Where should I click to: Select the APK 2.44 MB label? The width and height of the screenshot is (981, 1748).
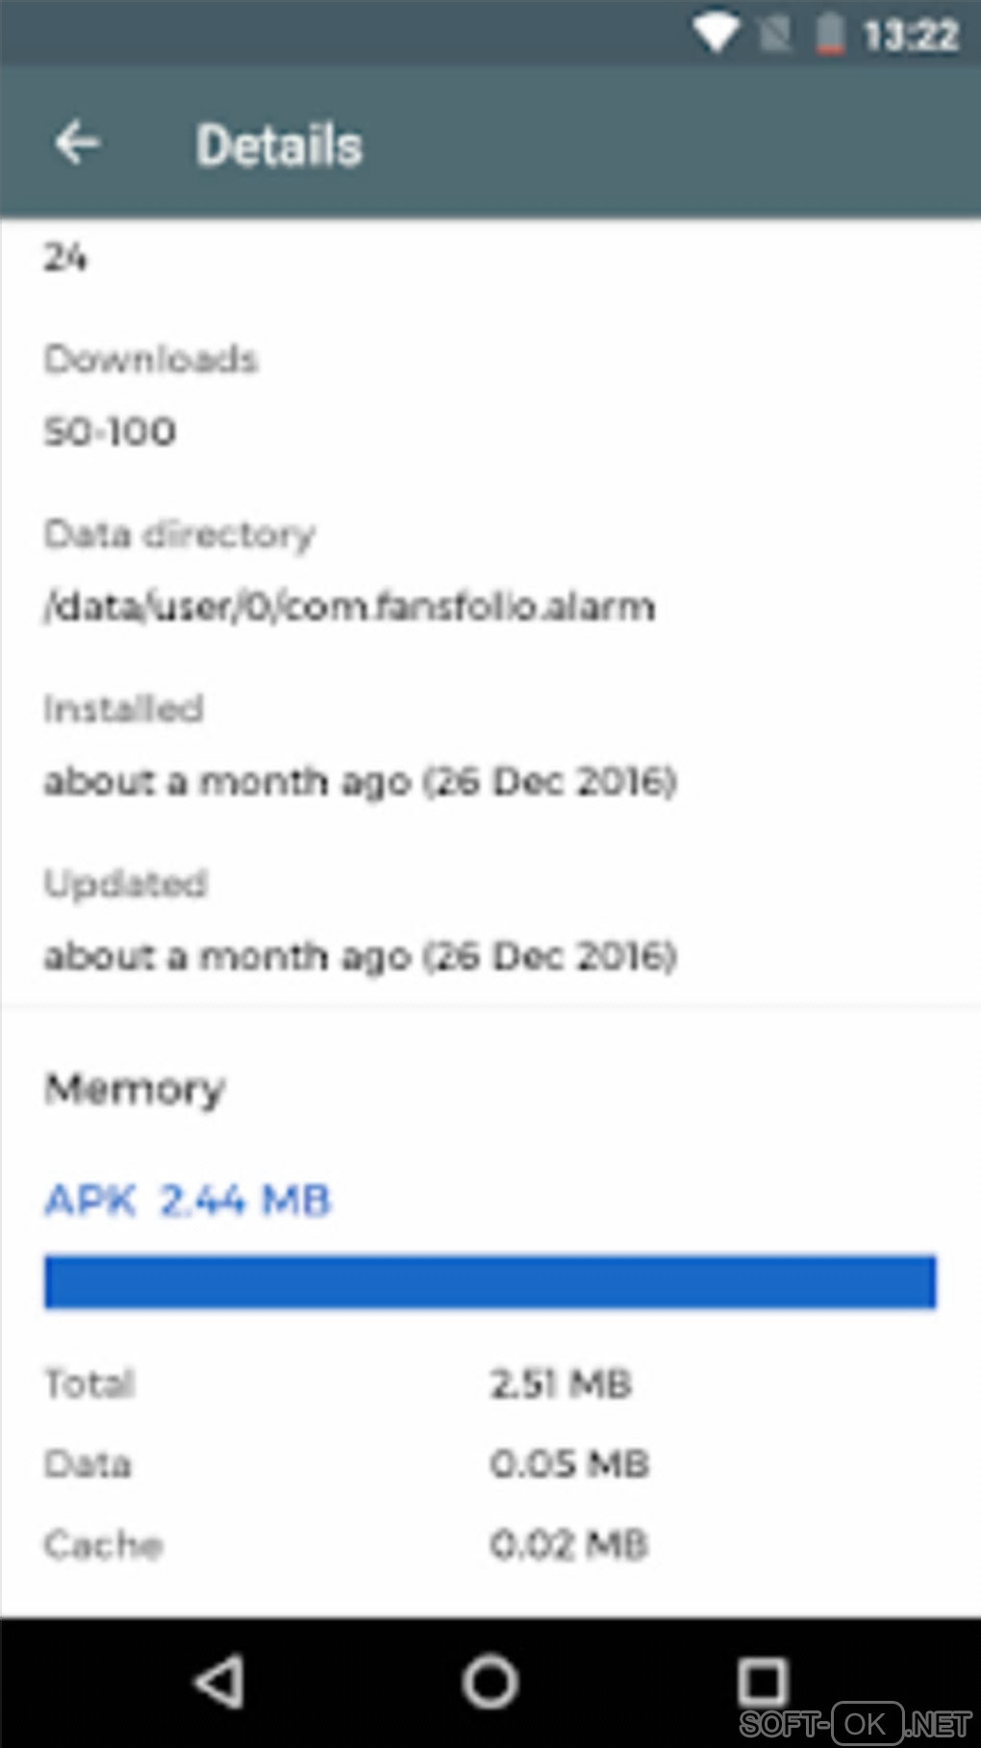pyautogui.click(x=188, y=1201)
